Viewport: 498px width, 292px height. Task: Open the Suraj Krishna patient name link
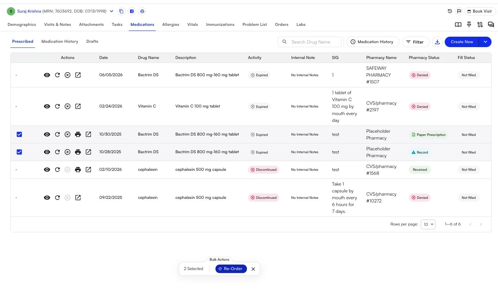[29, 11]
